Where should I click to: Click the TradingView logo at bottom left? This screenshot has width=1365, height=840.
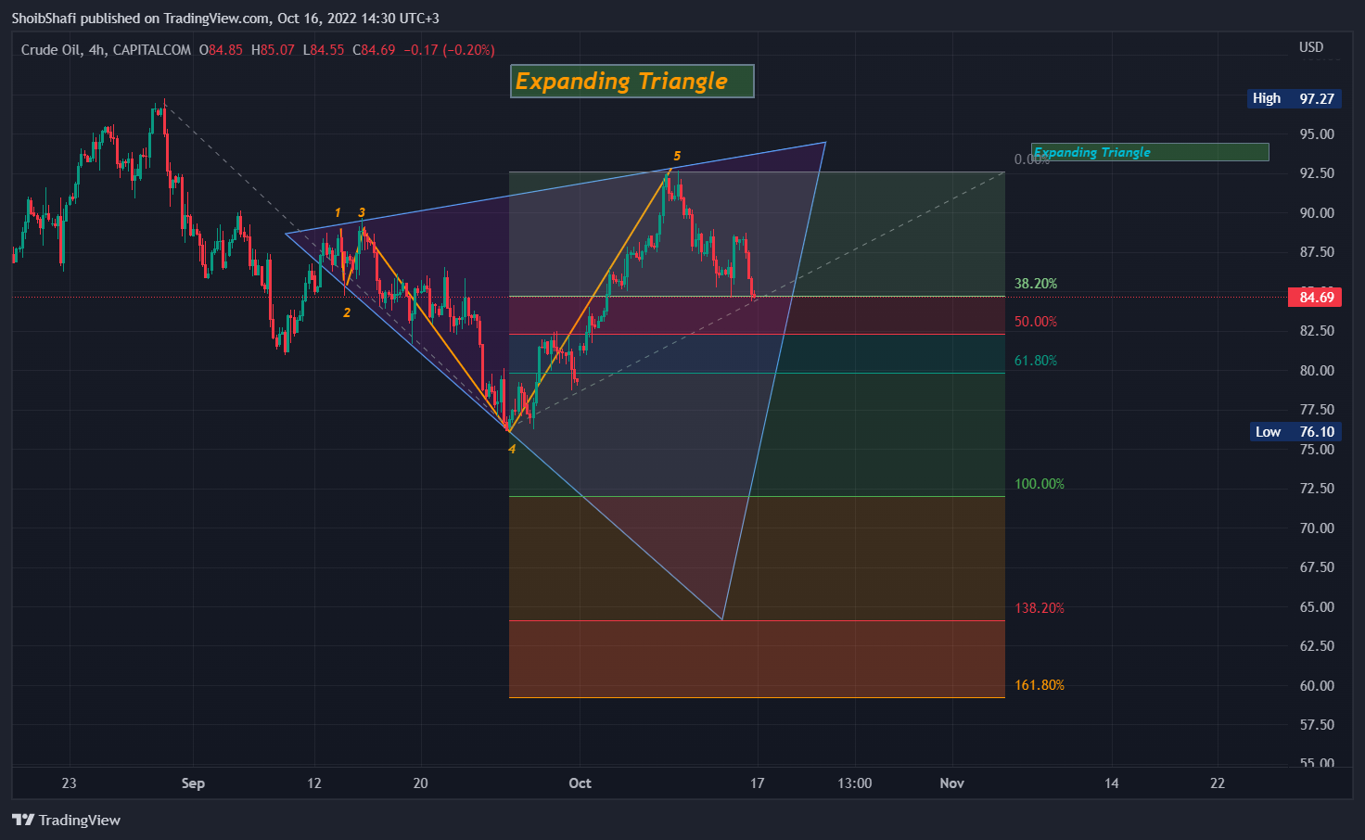click(x=66, y=820)
